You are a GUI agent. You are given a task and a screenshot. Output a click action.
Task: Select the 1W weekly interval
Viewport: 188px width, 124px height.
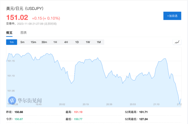88,42
